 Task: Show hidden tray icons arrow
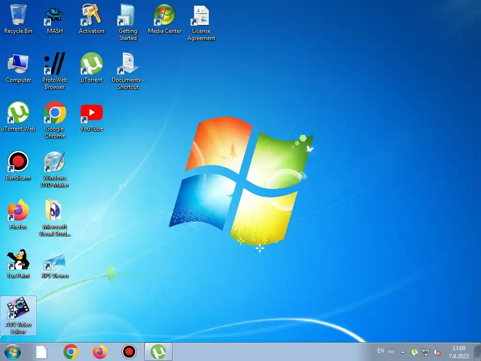click(x=403, y=352)
